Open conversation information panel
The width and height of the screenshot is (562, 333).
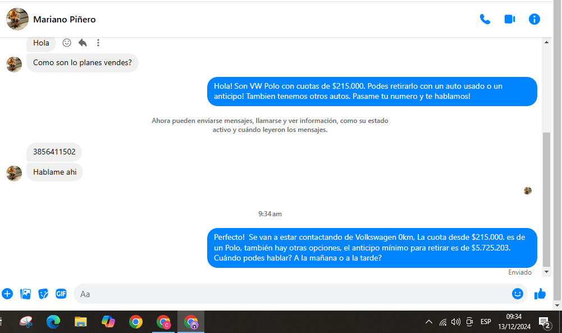pyautogui.click(x=534, y=19)
